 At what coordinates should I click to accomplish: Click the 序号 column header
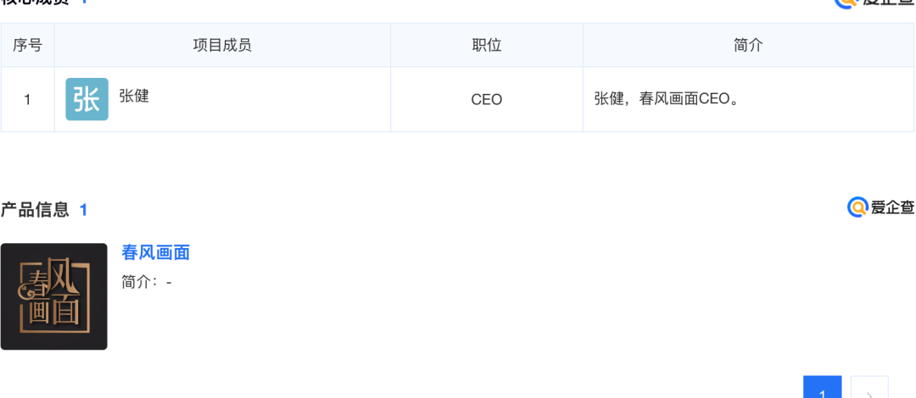[27, 45]
